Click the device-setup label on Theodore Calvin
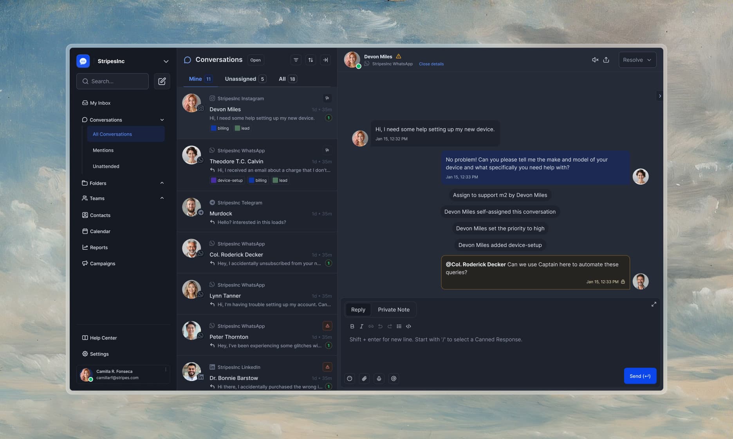733x439 pixels. [227, 180]
